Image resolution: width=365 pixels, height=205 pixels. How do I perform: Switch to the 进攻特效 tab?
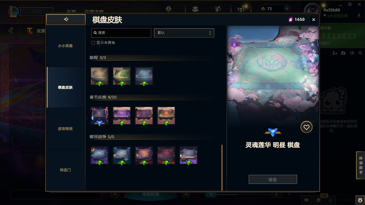pos(65,129)
